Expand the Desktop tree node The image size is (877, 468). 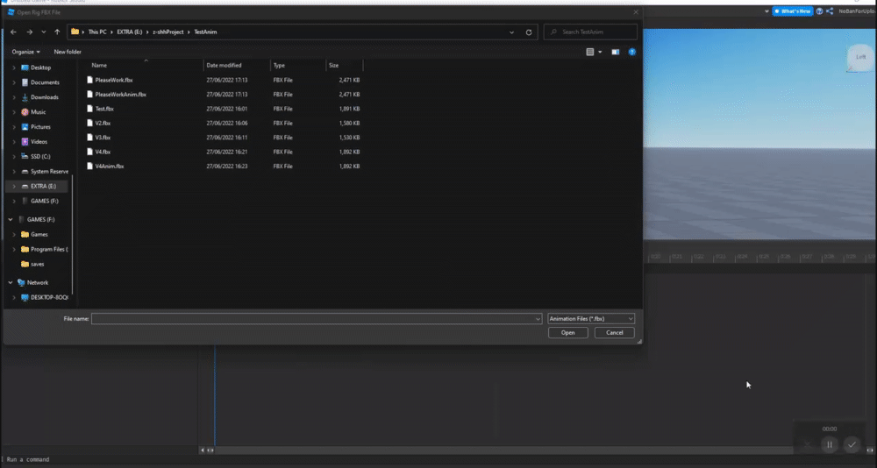[x=14, y=67]
